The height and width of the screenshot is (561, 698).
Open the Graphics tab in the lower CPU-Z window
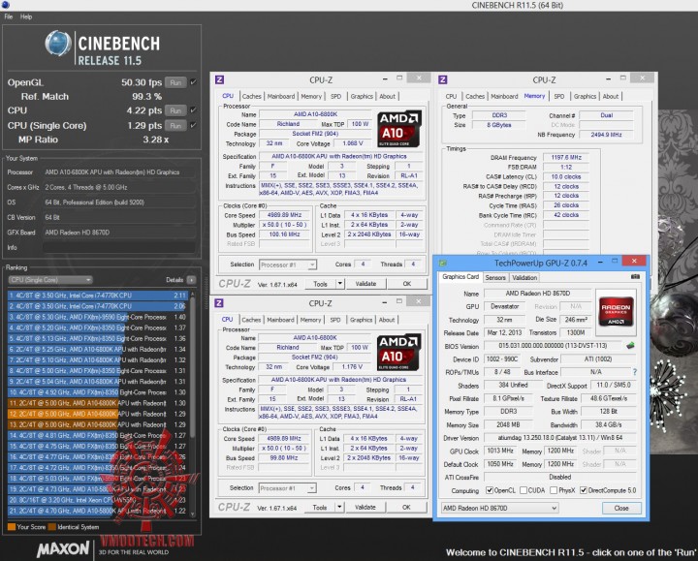tap(361, 320)
